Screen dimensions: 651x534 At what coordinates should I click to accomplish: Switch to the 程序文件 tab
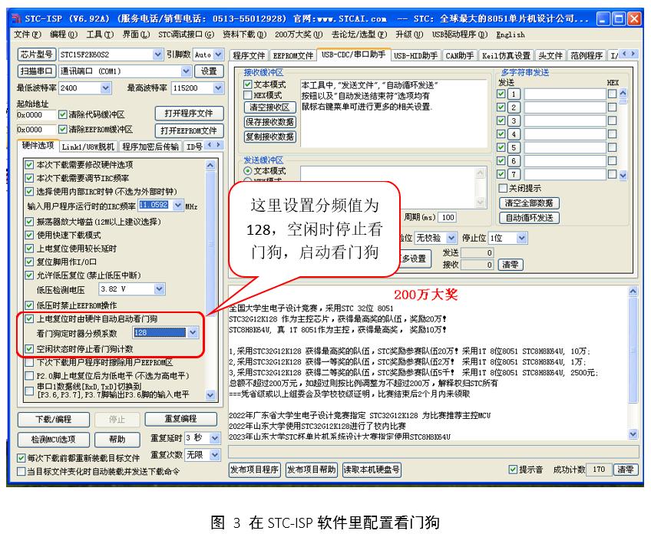[249, 55]
